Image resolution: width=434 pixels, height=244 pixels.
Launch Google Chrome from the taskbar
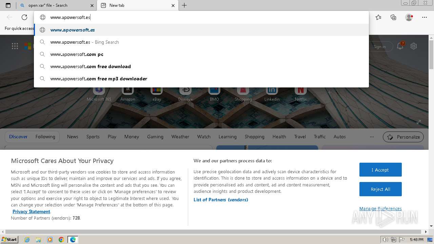tap(61, 240)
